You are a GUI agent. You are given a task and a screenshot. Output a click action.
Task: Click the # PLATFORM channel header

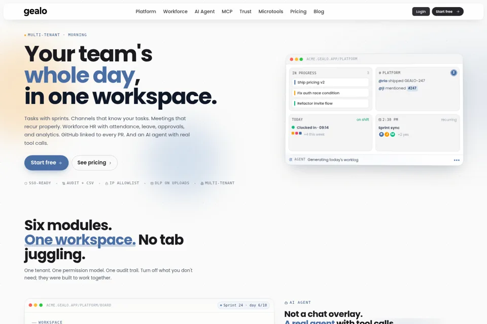click(390, 73)
